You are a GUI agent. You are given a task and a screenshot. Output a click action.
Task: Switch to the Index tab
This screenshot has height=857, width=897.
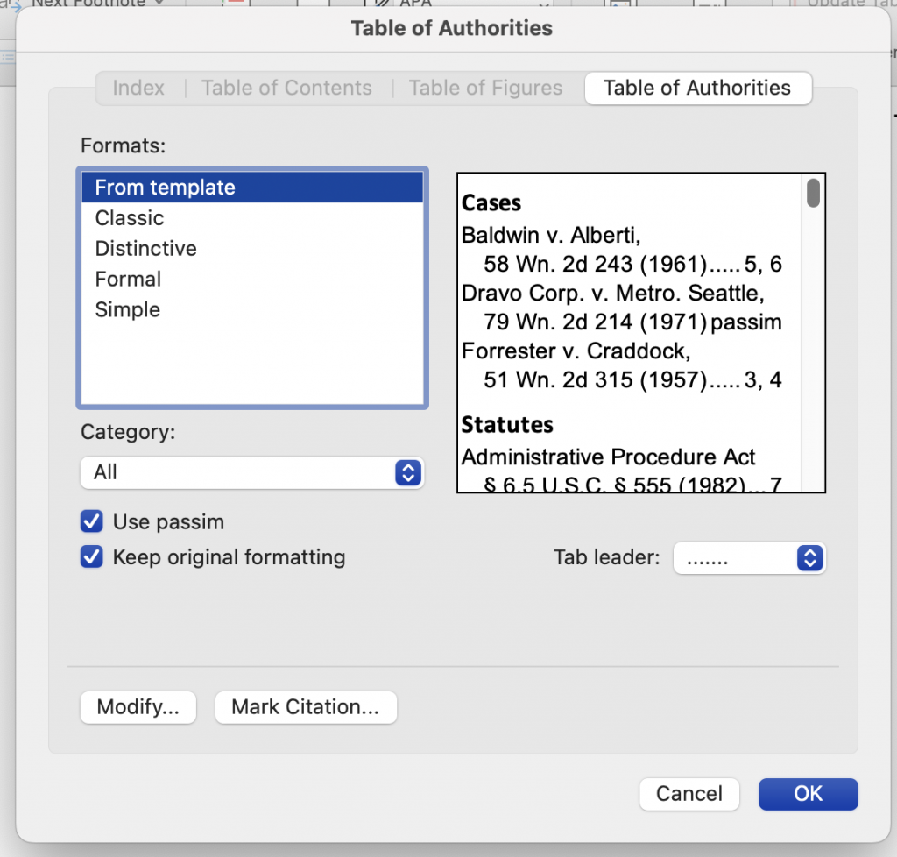tap(138, 88)
